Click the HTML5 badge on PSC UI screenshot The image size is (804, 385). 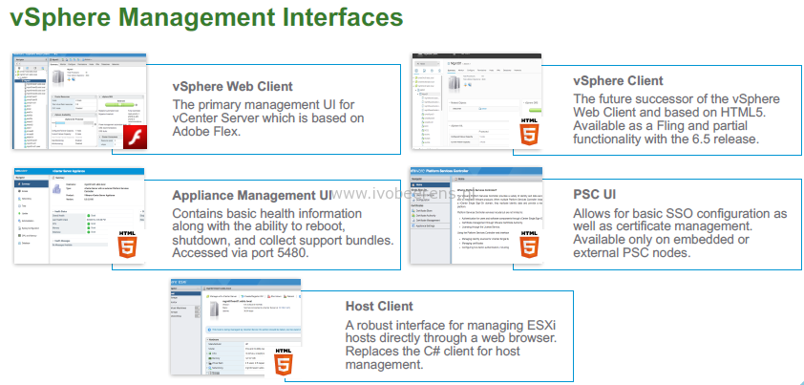[x=529, y=244]
